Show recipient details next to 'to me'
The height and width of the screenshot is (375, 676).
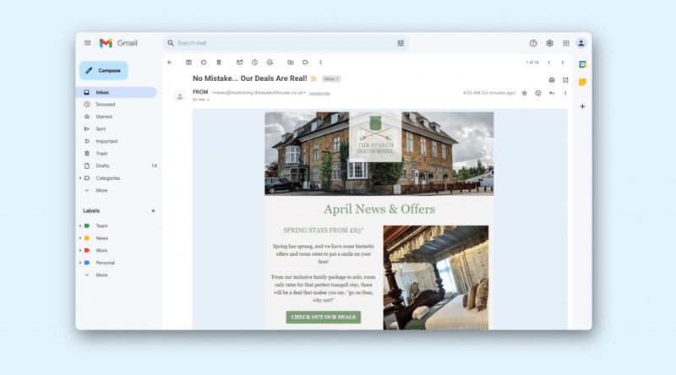(209, 100)
